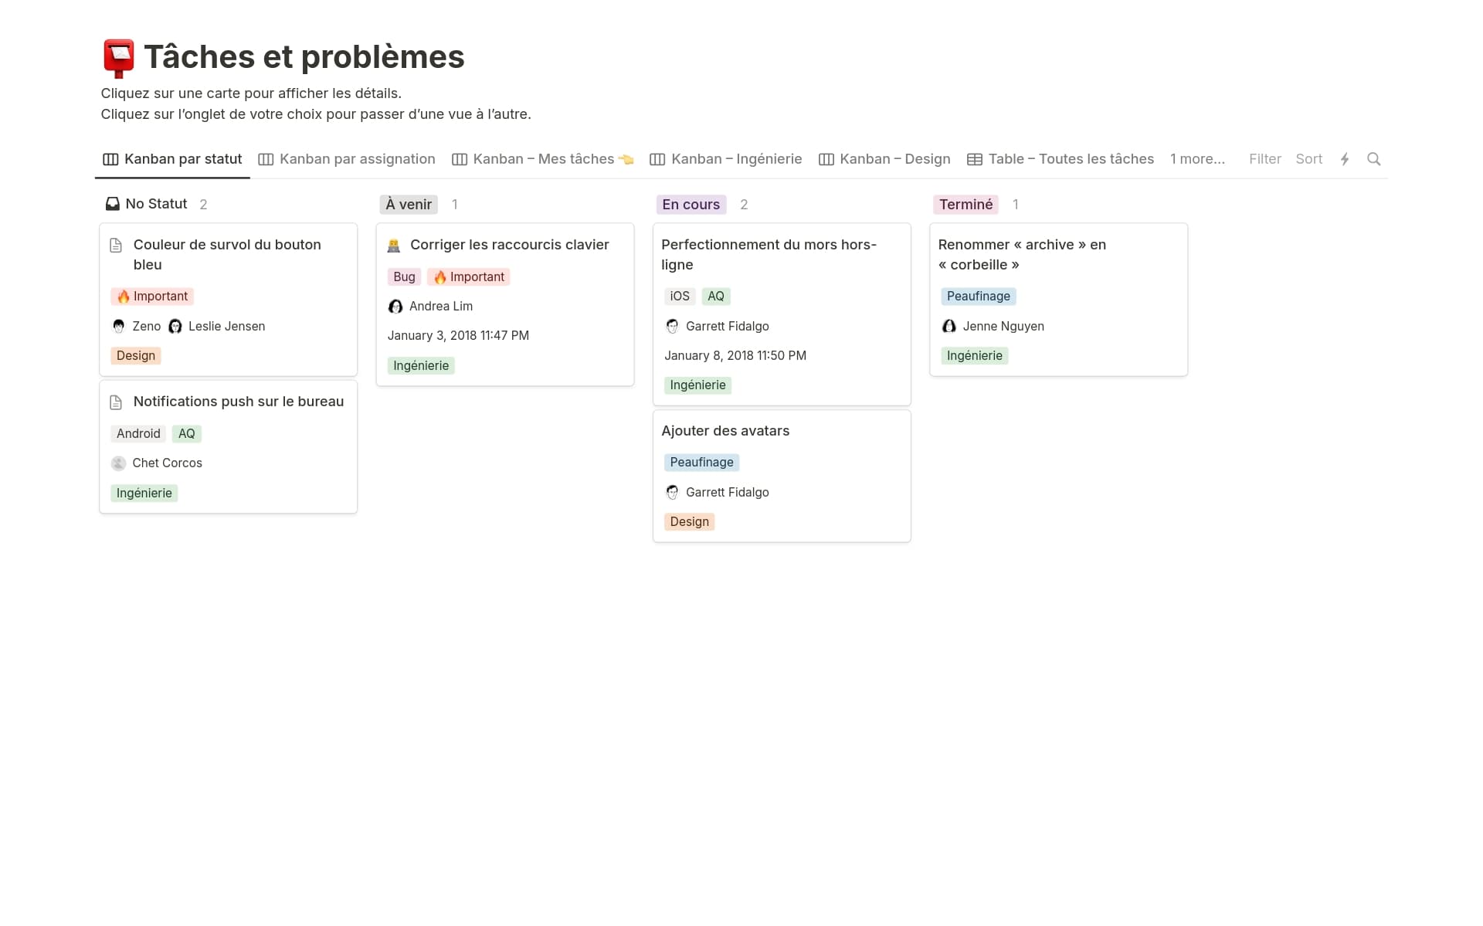The height and width of the screenshot is (926, 1483).
Task: Click the lightning bolt automations icon
Action: click(x=1344, y=159)
